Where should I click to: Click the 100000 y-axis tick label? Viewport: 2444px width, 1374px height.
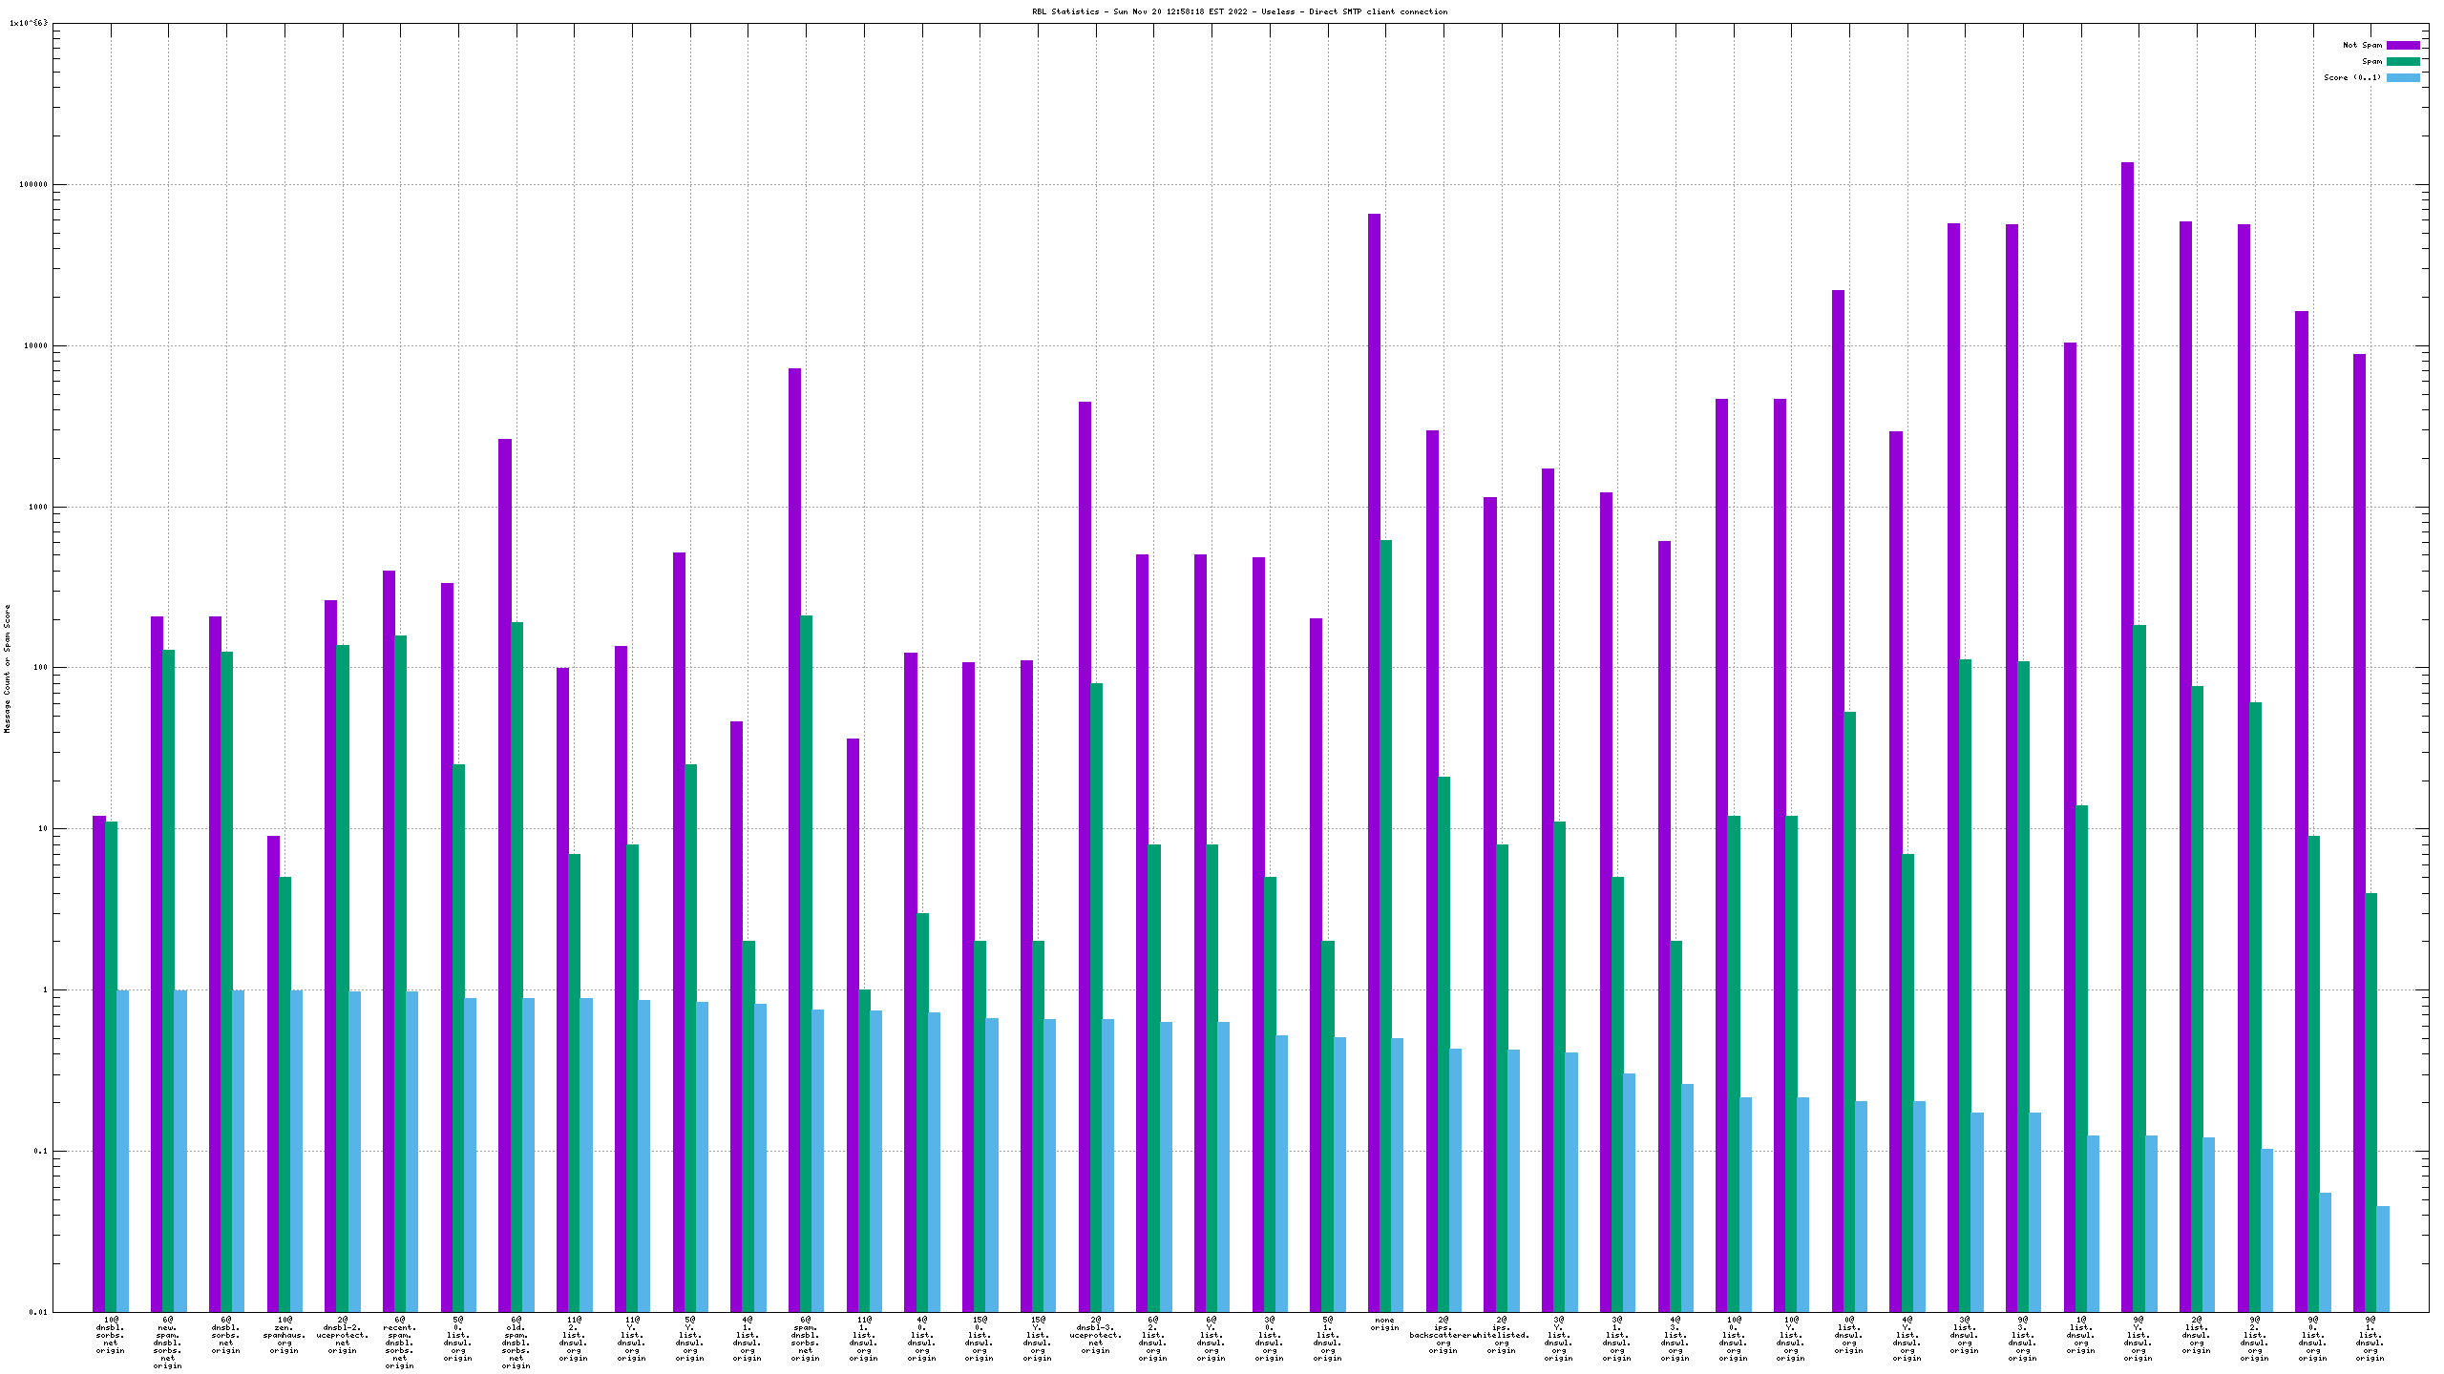(x=32, y=185)
